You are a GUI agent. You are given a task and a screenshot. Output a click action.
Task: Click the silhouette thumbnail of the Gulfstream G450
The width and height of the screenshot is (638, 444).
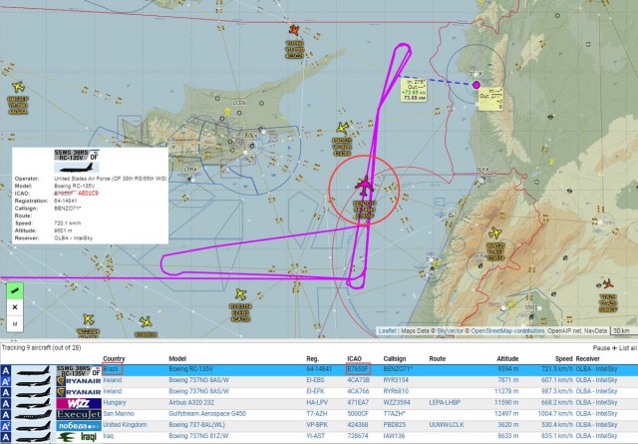[33, 415]
